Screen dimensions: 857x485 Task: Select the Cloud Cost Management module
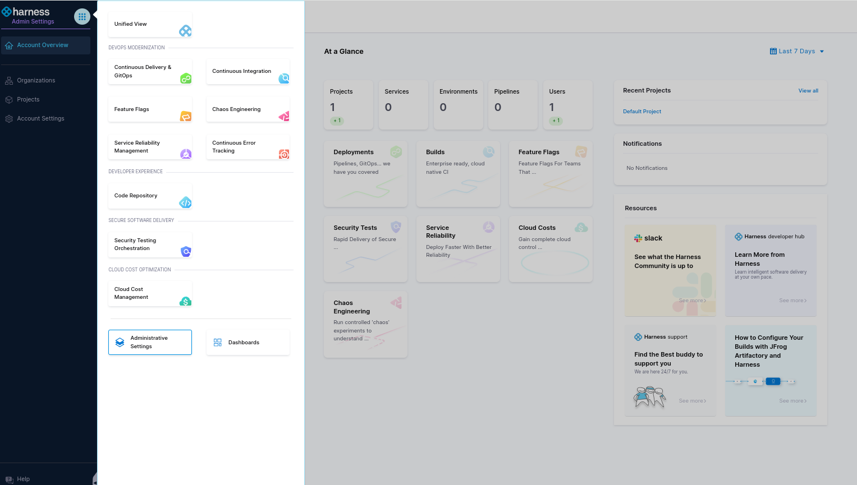150,293
